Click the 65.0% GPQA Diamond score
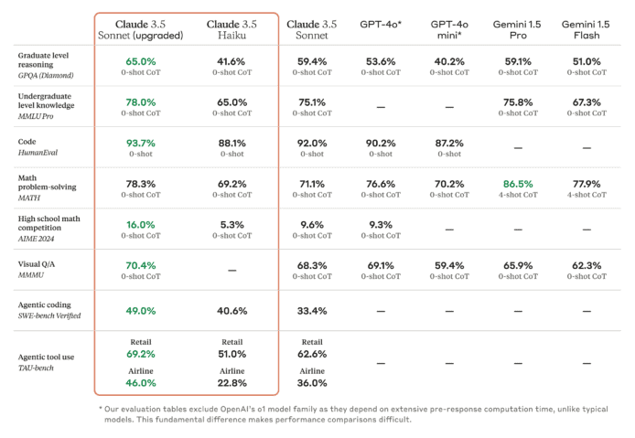 click(x=141, y=61)
